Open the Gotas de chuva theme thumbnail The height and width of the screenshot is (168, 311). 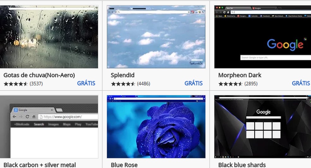click(49, 37)
